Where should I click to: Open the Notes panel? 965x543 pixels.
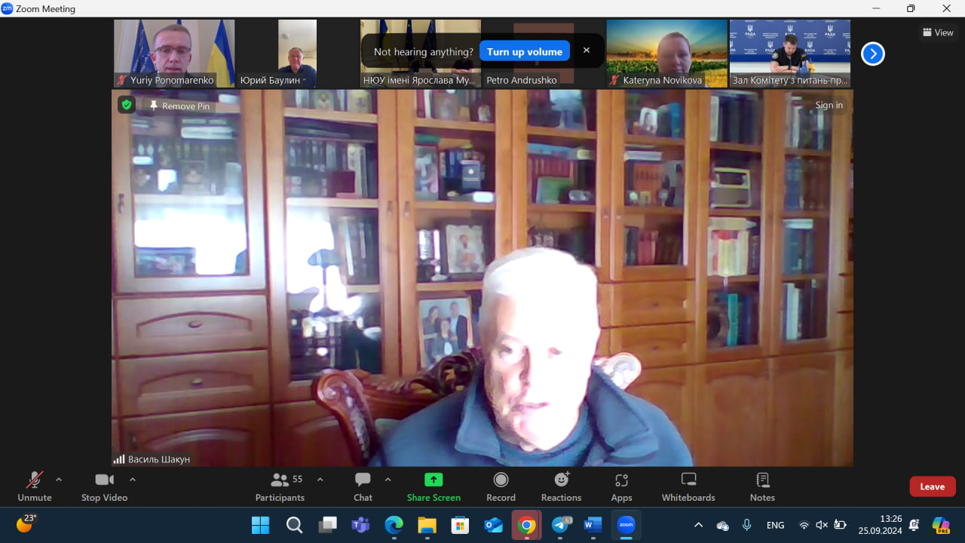click(x=762, y=486)
